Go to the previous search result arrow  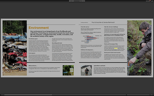[82, 1]
